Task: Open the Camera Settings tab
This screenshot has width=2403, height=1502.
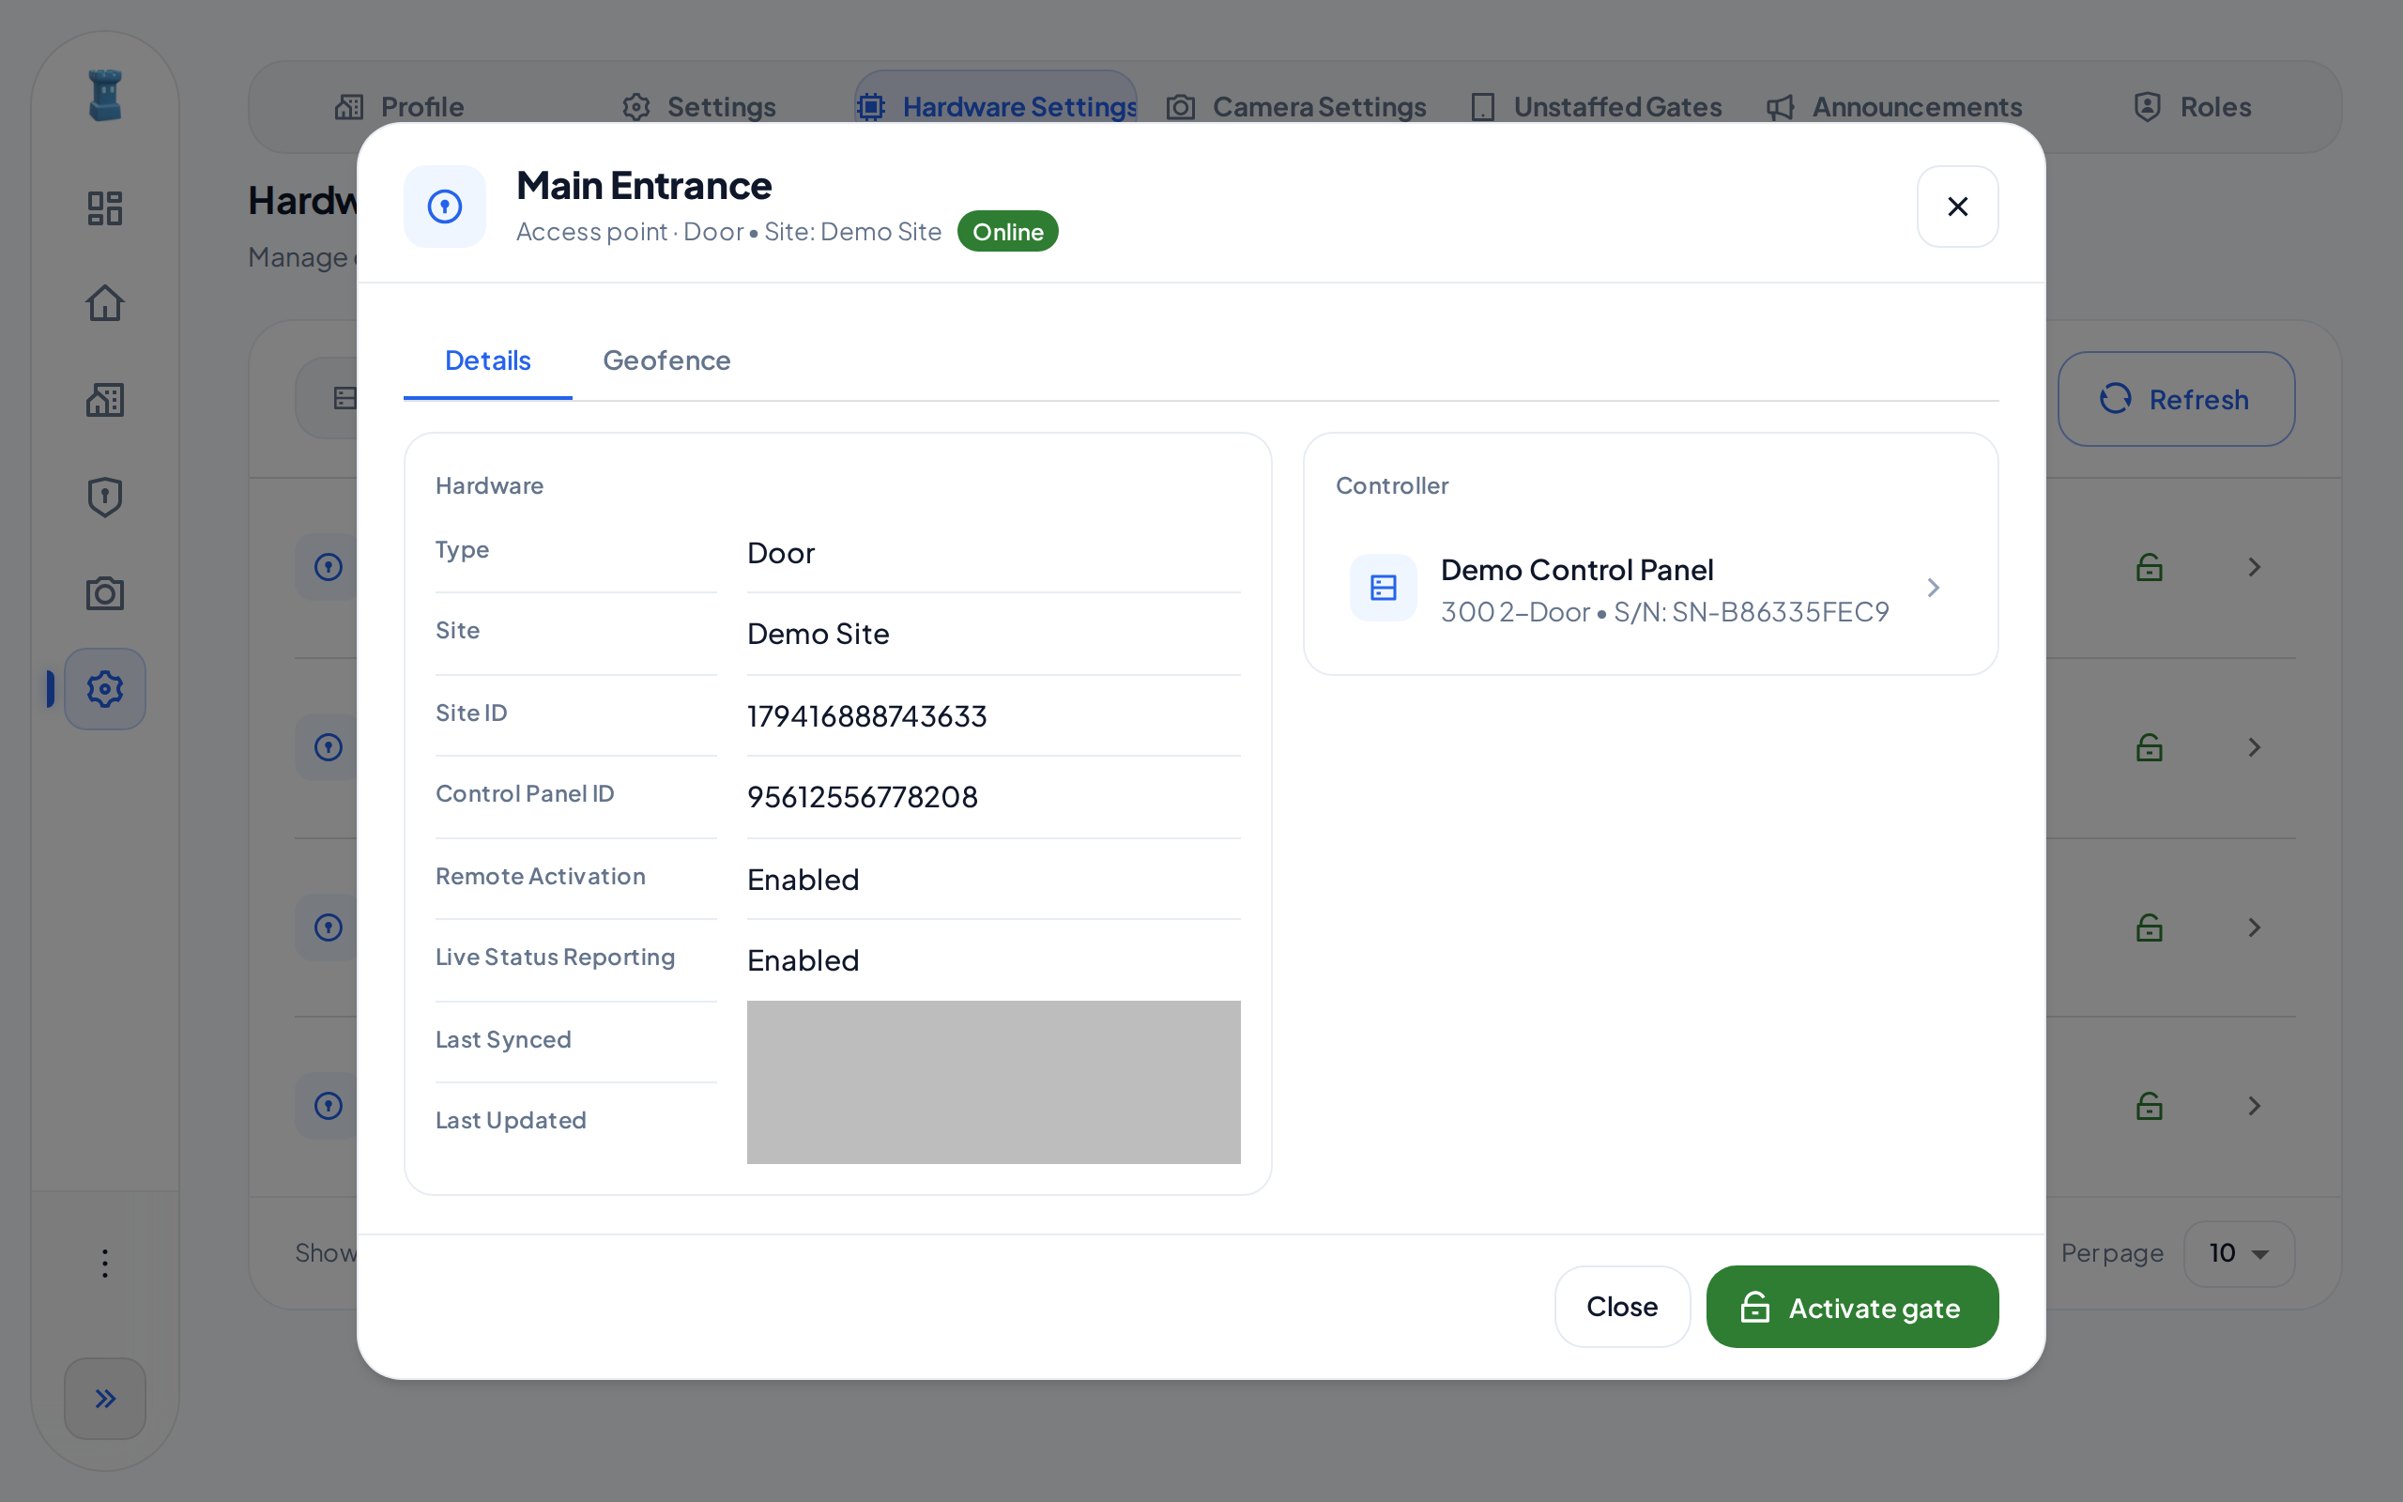Action: coord(1295,107)
